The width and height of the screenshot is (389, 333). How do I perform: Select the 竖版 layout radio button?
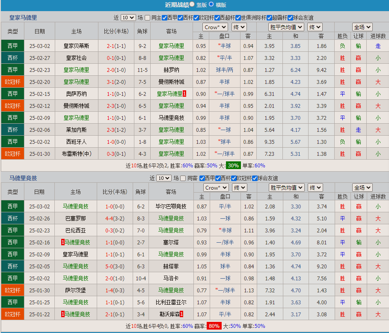coord(192,4)
